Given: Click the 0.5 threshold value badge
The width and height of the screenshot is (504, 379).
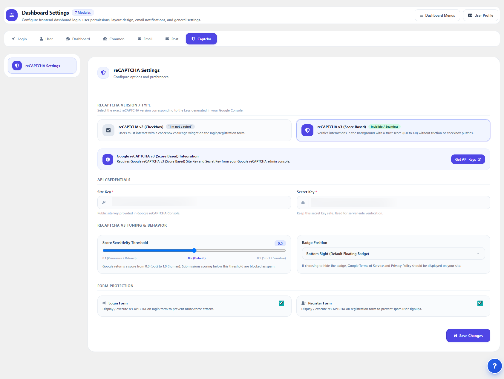Looking at the screenshot, I should [280, 243].
